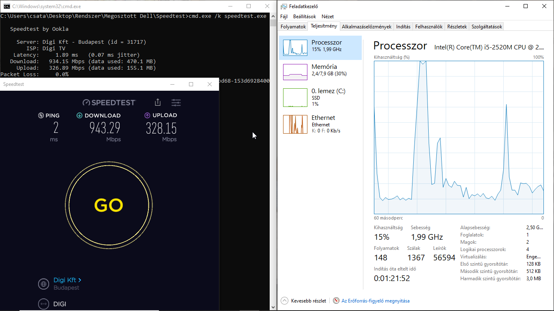Click the CPU utilization graph

tap(459, 137)
